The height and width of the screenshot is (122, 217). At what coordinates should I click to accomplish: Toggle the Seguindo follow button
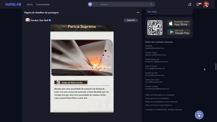[131, 20]
